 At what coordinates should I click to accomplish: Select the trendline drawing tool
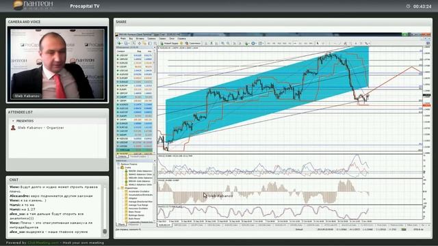[x=340, y=43]
